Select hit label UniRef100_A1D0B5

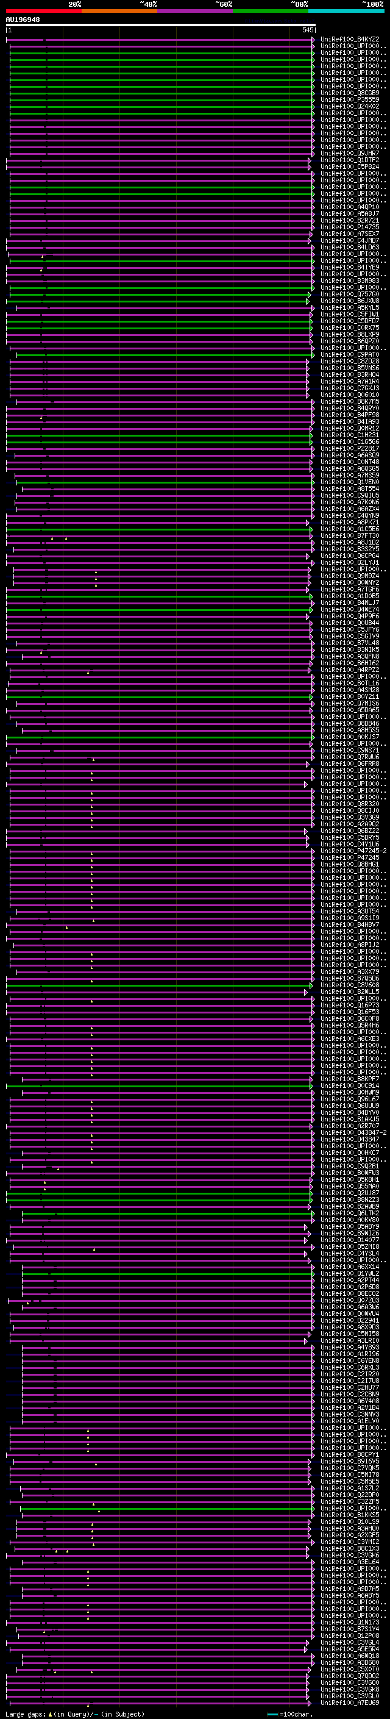(x=350, y=596)
